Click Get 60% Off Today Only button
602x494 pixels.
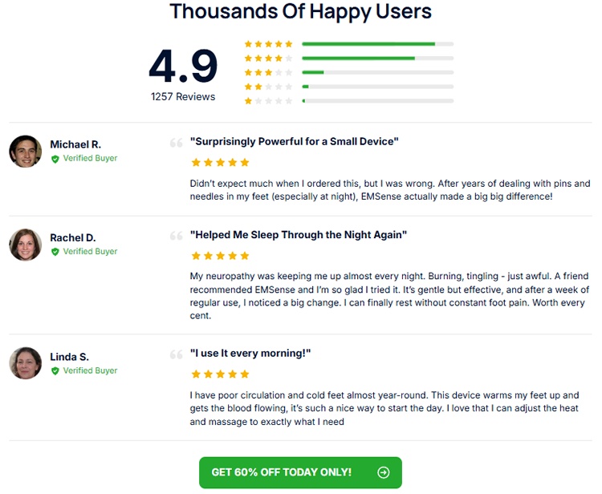300,472
